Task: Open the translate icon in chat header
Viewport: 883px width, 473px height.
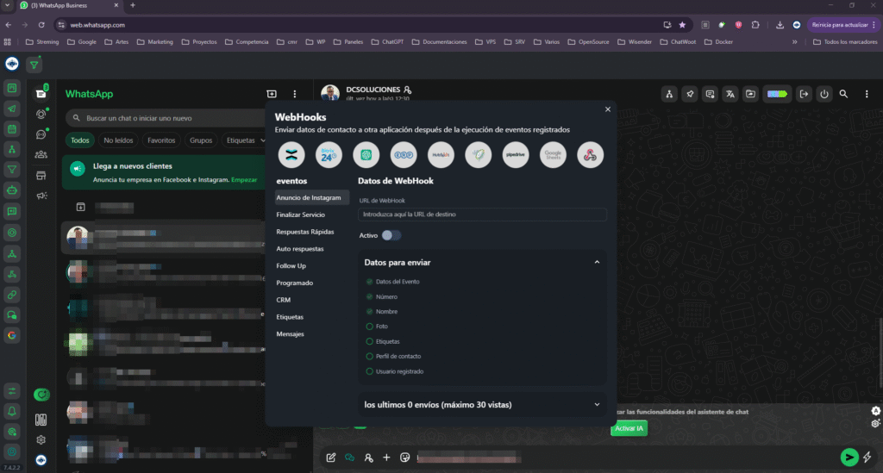Action: [730, 95]
